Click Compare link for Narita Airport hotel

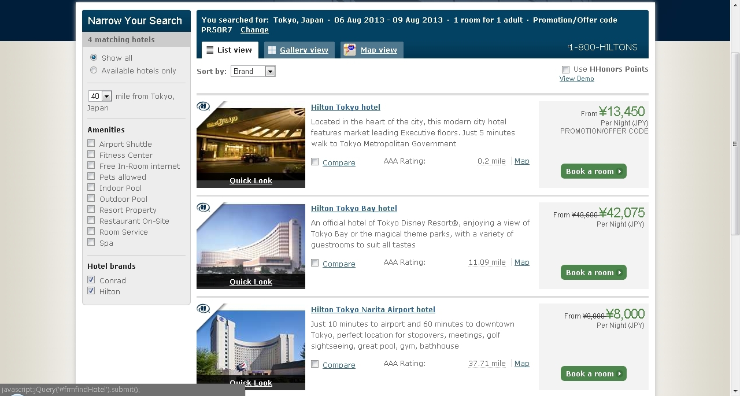pos(339,365)
